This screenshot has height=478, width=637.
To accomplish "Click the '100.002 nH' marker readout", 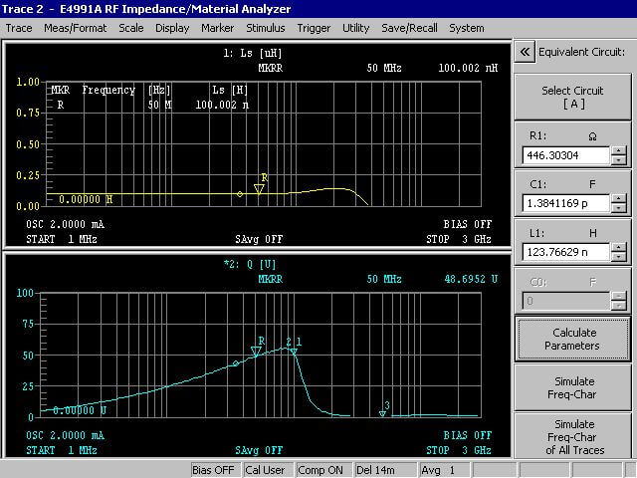I will 468,68.
